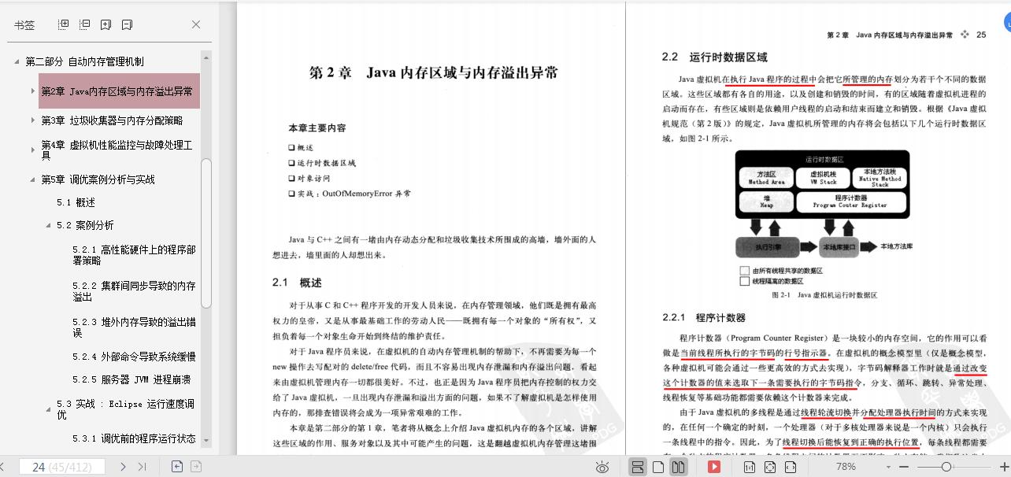Click heading 2.2 运行时数据区域
The width and height of the screenshot is (1011, 477).
point(715,57)
